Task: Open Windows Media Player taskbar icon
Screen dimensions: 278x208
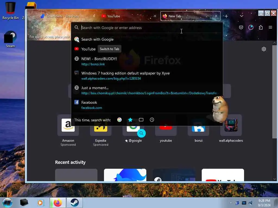Action: pyautogui.click(x=40, y=203)
